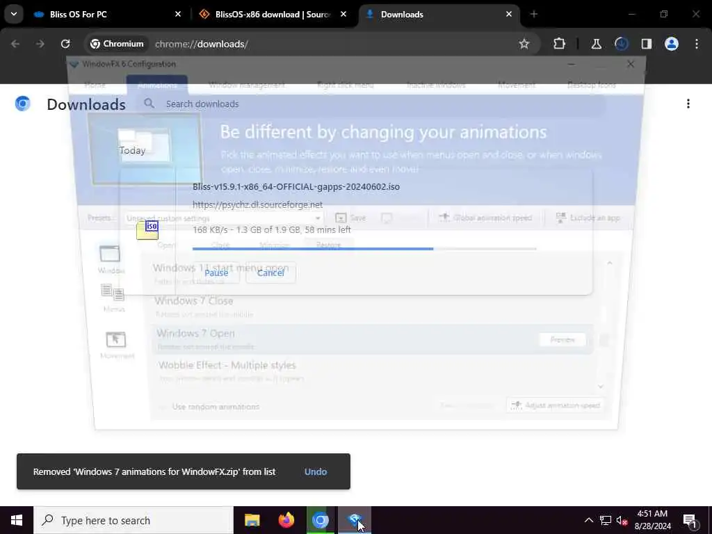The height and width of the screenshot is (534, 712).
Task: Select the Menus category icon in WindowFX
Action: tap(113, 298)
